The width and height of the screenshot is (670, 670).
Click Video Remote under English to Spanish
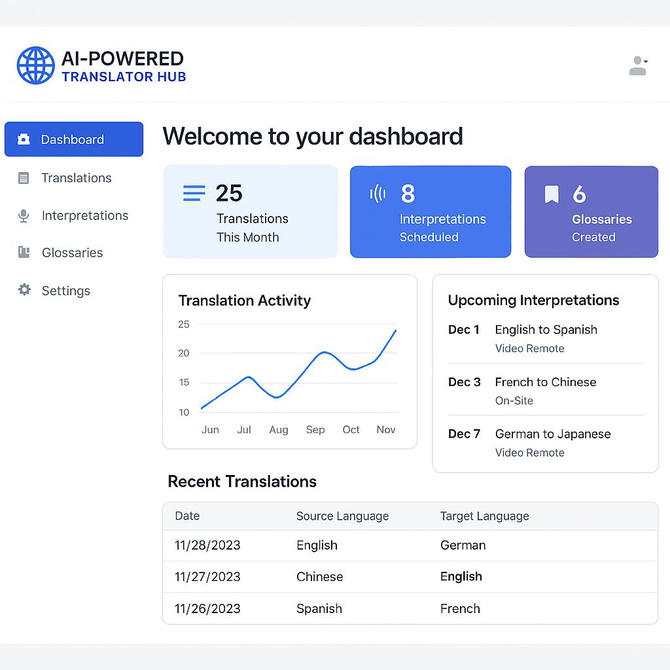pyautogui.click(x=530, y=349)
